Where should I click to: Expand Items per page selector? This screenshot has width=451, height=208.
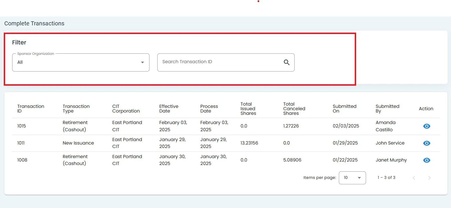pyautogui.click(x=352, y=178)
